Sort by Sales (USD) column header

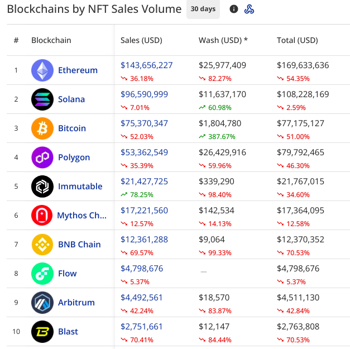[141, 40]
